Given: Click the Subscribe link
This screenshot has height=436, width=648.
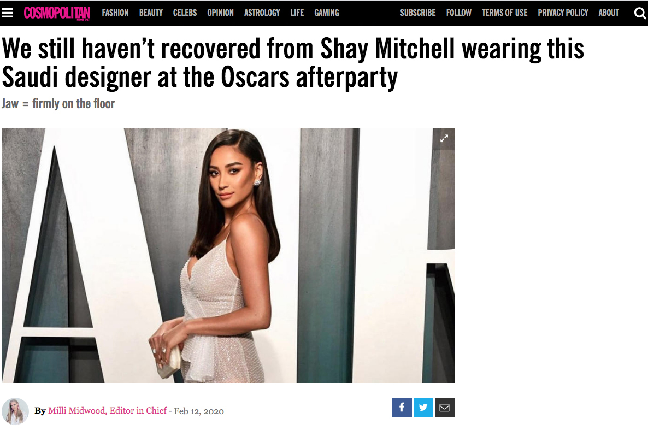Looking at the screenshot, I should pyautogui.click(x=418, y=13).
